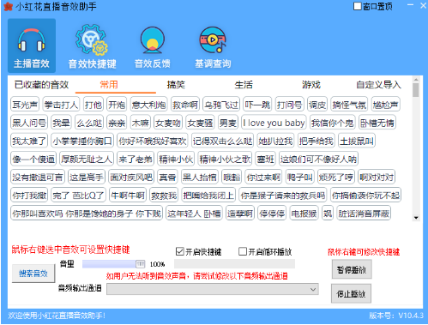
Task: Play the 搞怪气氛 sound effect
Action: tap(349, 105)
